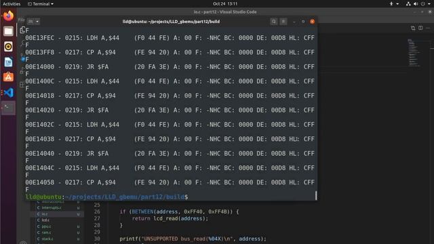
Task: Open VS Code Source Control view
Action: tap(22, 57)
